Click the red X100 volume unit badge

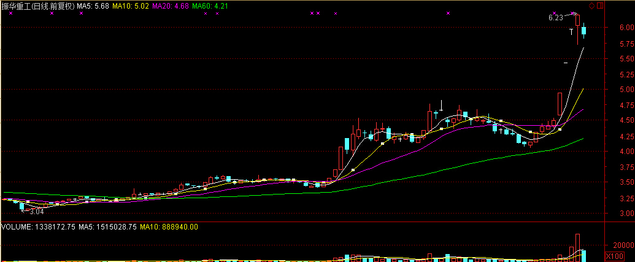[614, 256]
